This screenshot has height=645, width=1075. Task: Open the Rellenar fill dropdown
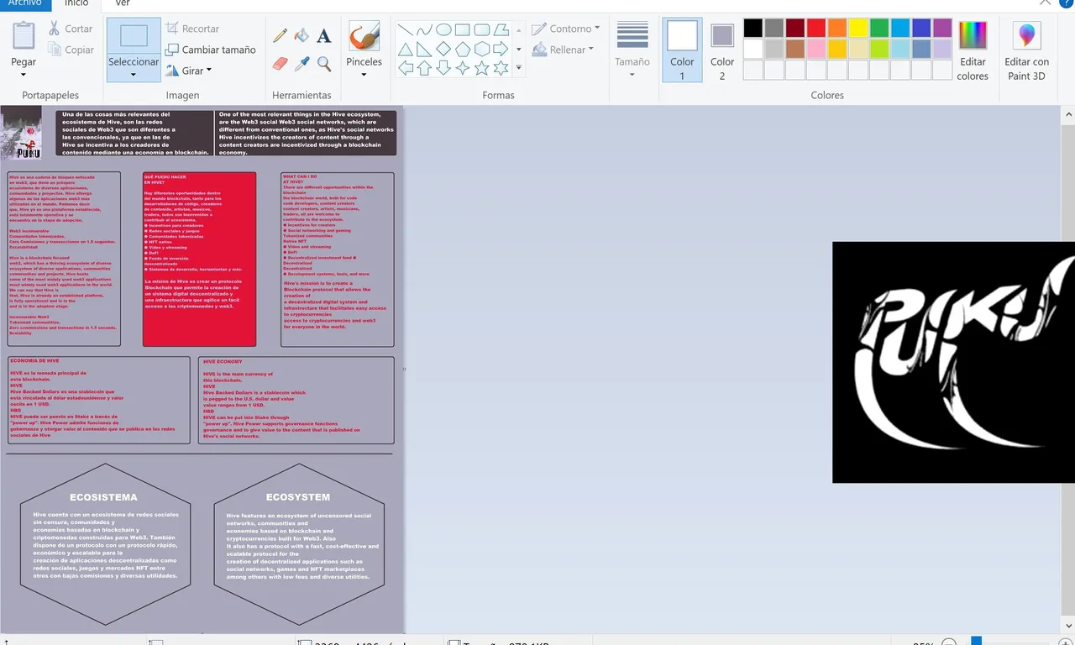tap(562, 50)
